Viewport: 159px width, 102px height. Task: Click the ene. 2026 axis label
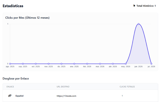[74, 67]
